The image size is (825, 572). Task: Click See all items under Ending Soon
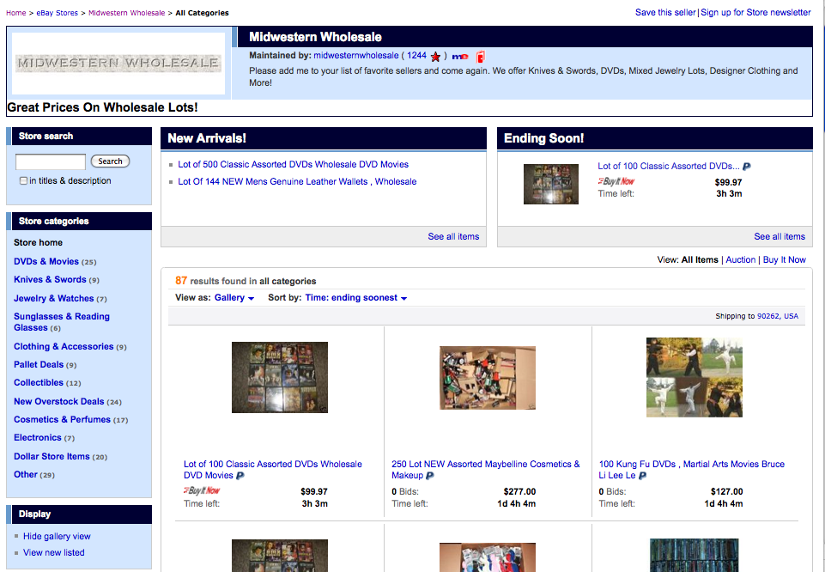pyautogui.click(x=780, y=237)
